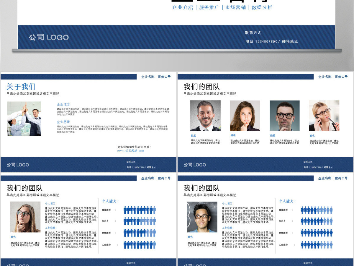Select the 管理能力 people-icon row on the Asian man's slide
354x266 pixels.
click(317, 210)
